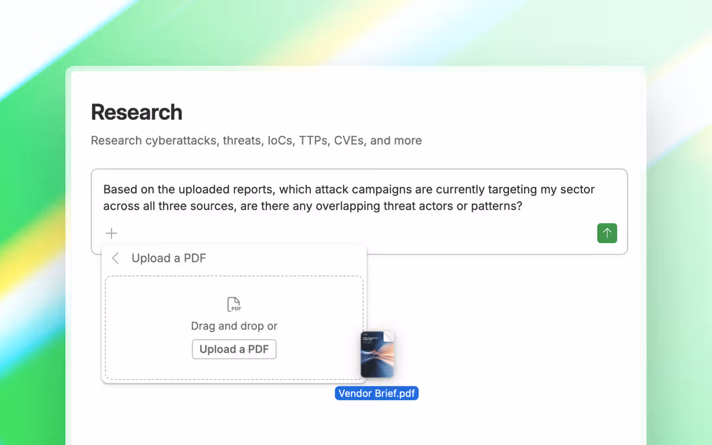Go back using the left chevron
The height and width of the screenshot is (445, 712).
116,258
